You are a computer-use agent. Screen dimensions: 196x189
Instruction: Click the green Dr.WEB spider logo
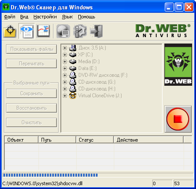point(178,65)
